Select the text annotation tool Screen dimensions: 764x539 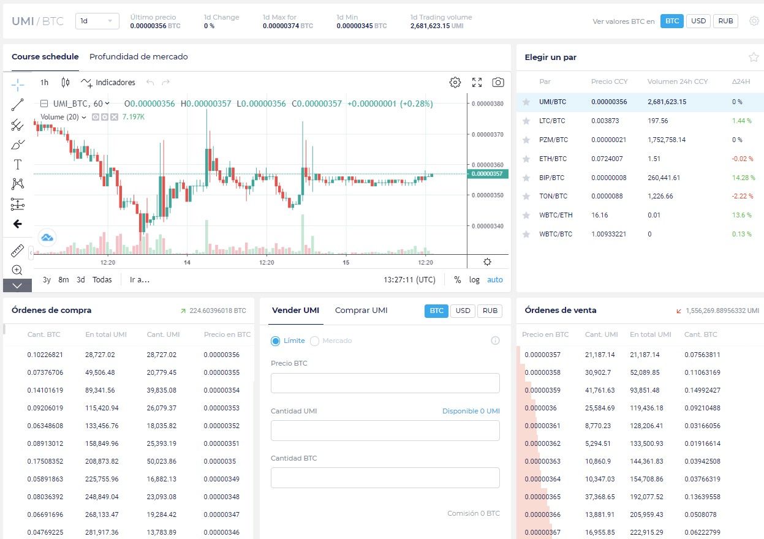point(17,164)
